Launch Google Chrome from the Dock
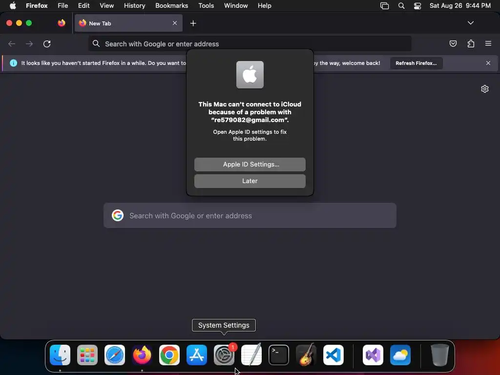 pos(169,355)
